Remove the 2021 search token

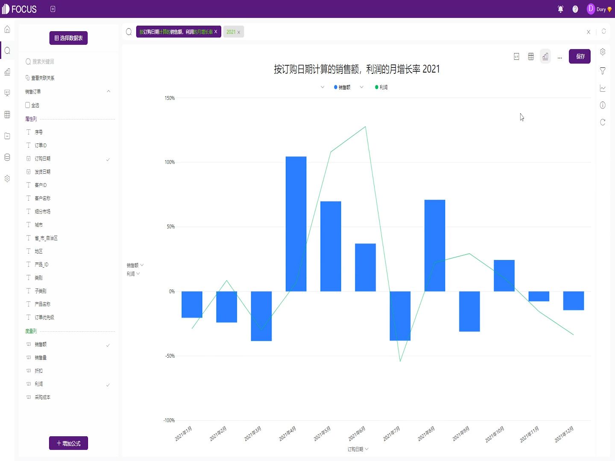[x=239, y=32]
